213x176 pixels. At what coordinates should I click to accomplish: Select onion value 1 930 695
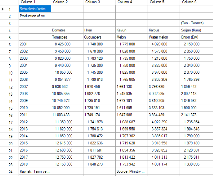196,164
